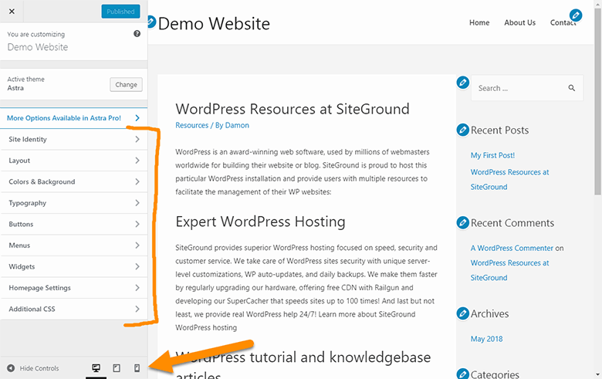The height and width of the screenshot is (379, 602).
Task: Click the Buttons chevron arrow
Action: (137, 224)
